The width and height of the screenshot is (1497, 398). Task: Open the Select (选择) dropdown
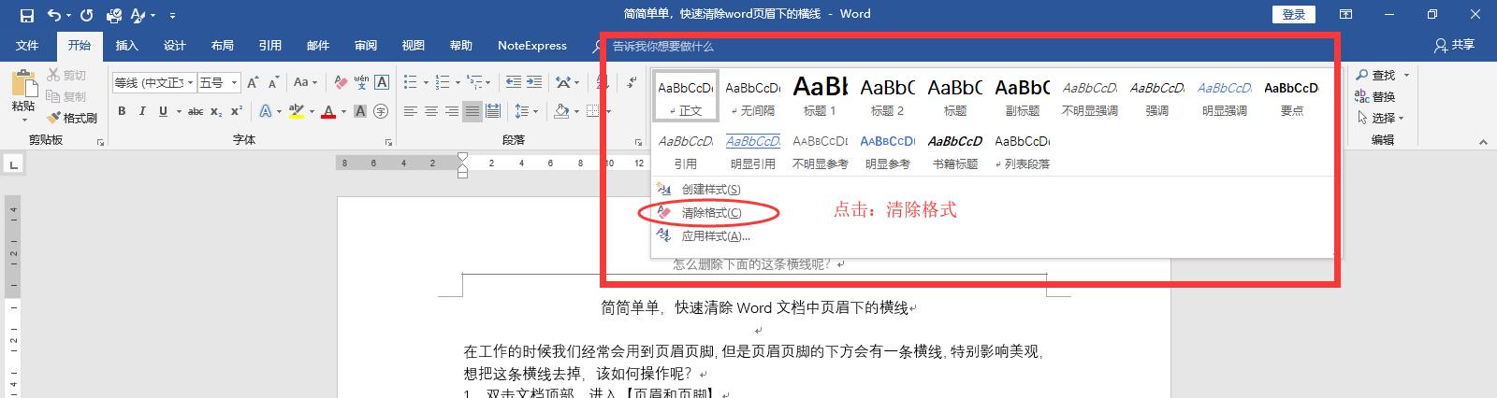click(1380, 118)
